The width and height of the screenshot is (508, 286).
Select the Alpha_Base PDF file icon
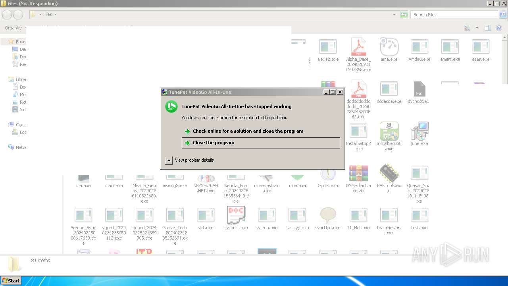(x=358, y=47)
